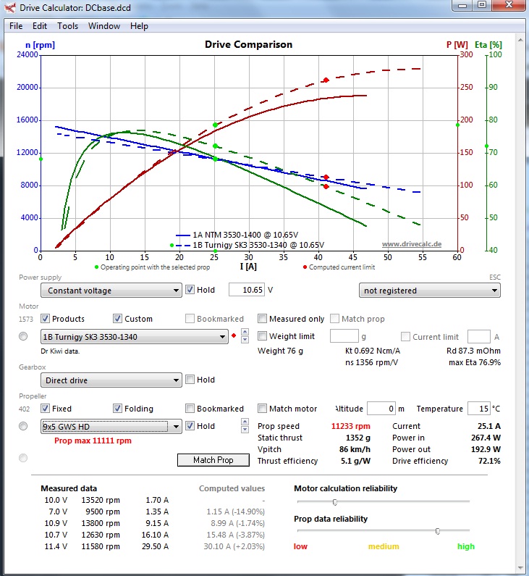Click red computed current limit legend dot

pyautogui.click(x=305, y=267)
